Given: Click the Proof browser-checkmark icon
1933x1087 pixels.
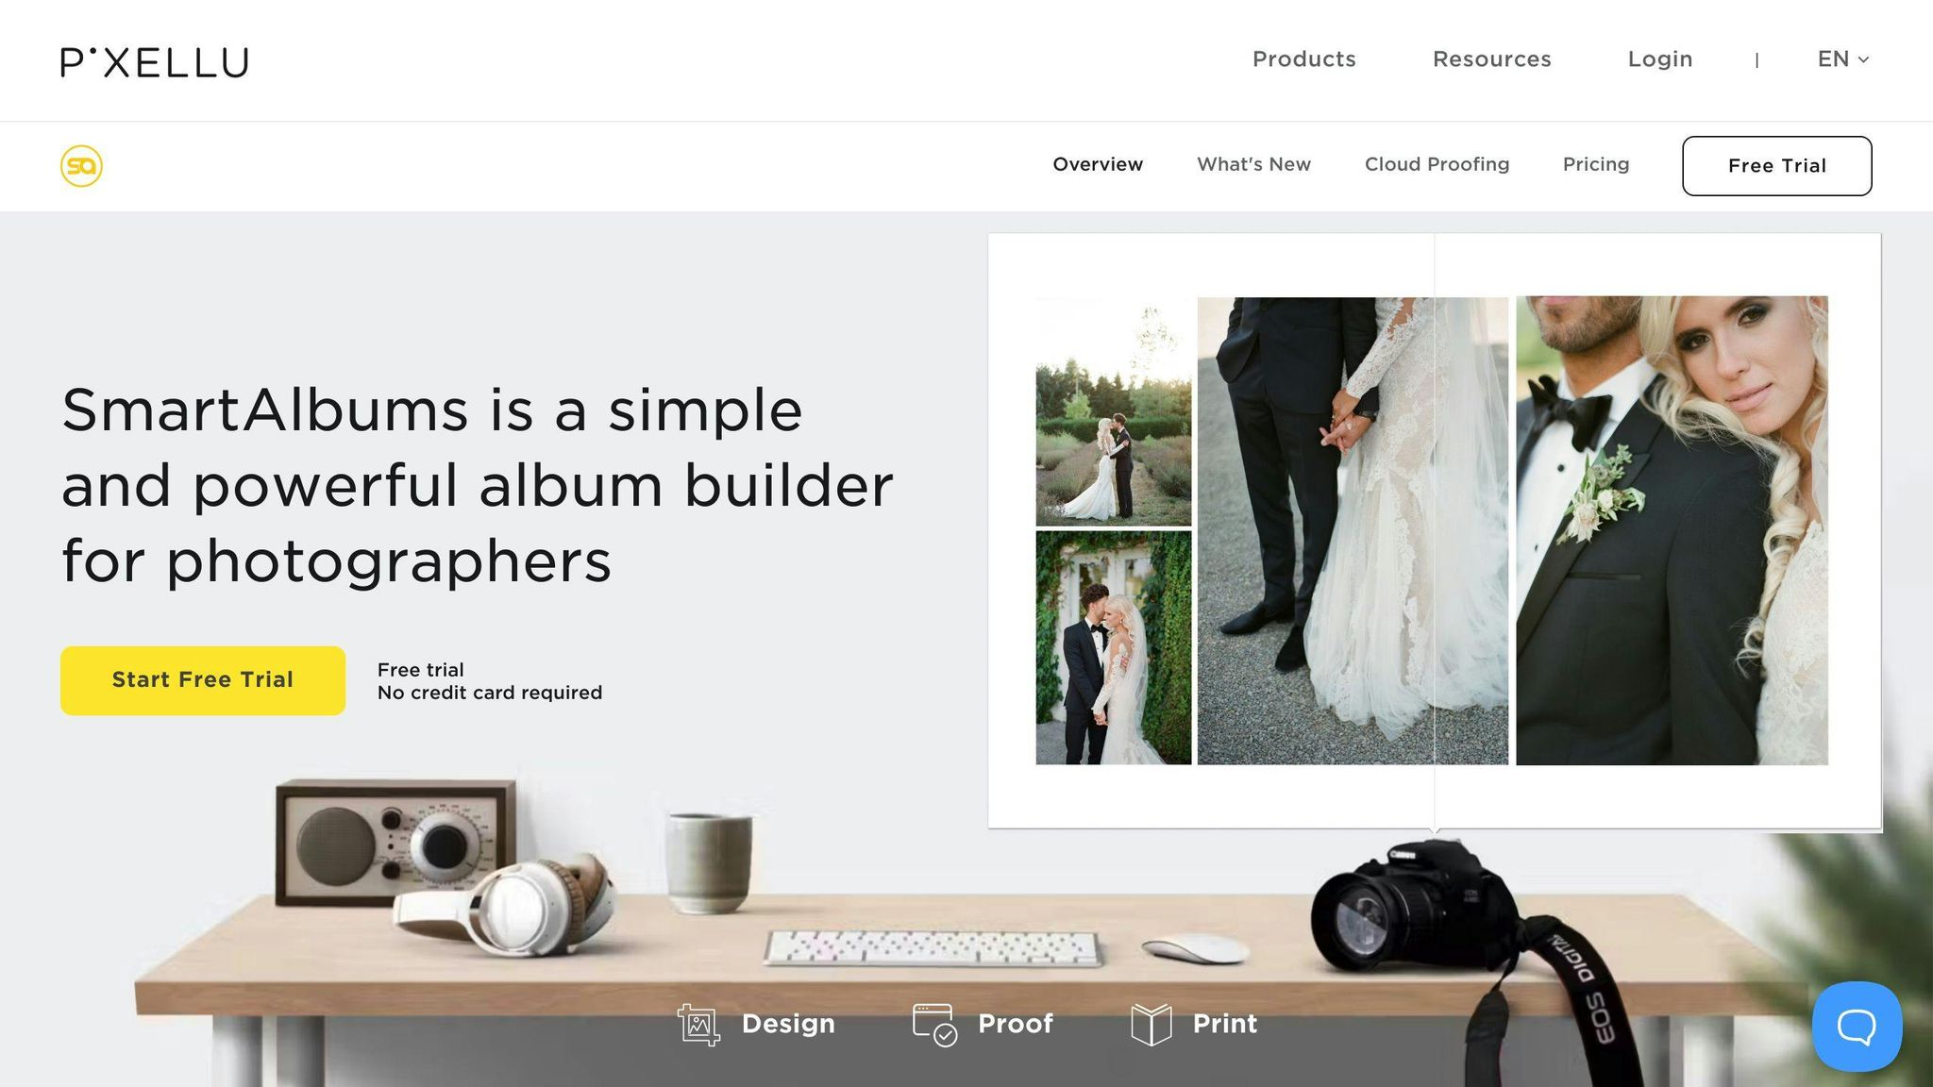Looking at the screenshot, I should (x=934, y=1025).
